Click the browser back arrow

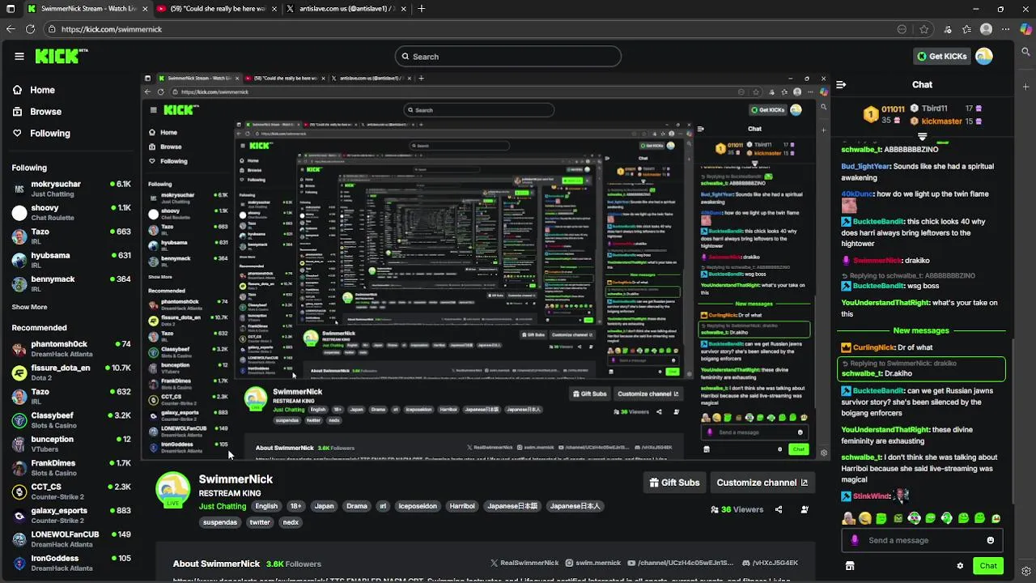[11, 29]
